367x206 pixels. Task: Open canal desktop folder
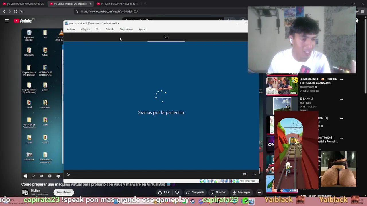pyautogui.click(x=29, y=104)
